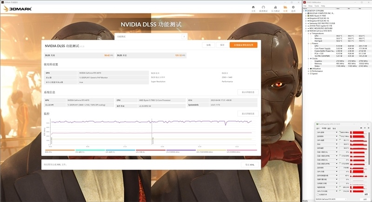Collapse the Temperatures node in HWMonitor
The image size is (372, 202).
point(308,33)
